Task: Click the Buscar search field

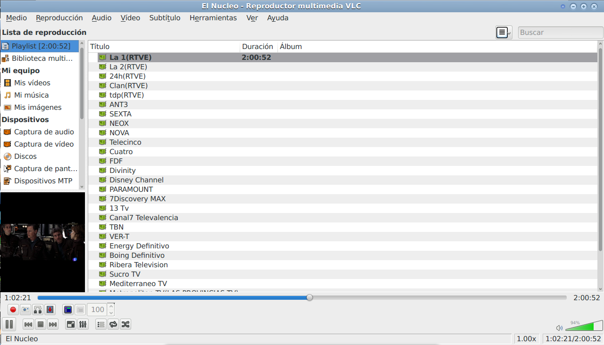Action: 561,33
